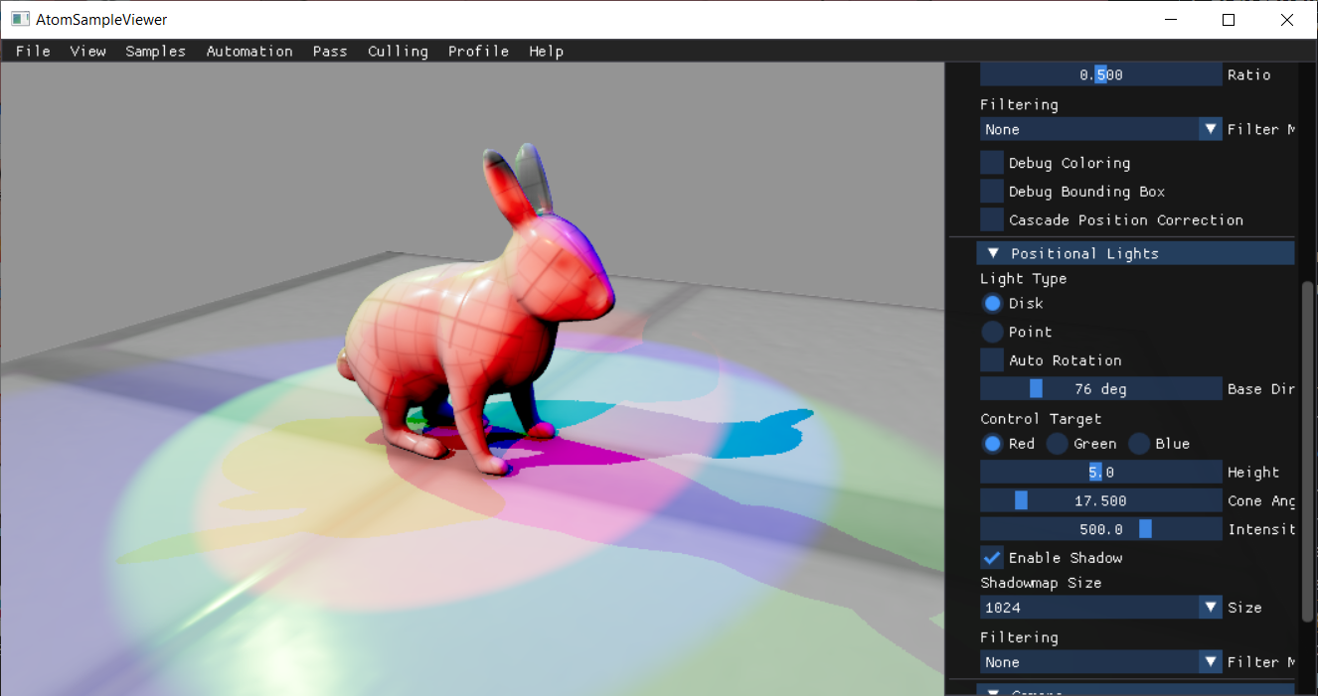Choose Red as the control target
Image resolution: width=1318 pixels, height=696 pixels.
[x=992, y=444]
